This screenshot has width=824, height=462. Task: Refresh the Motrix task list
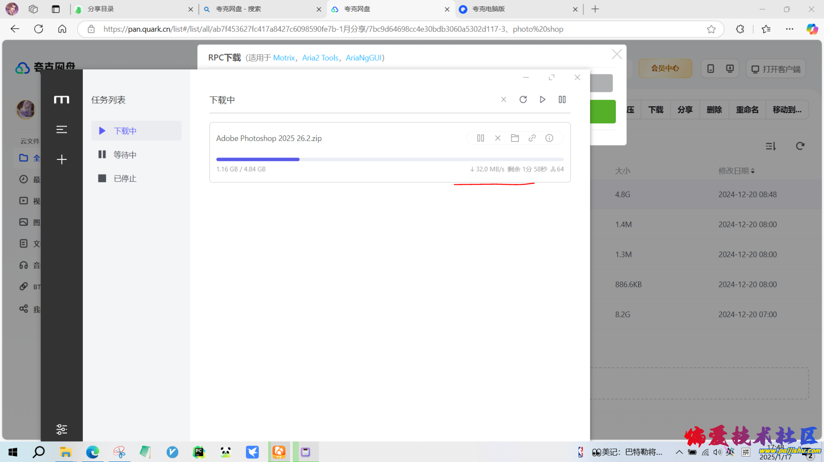click(x=523, y=100)
